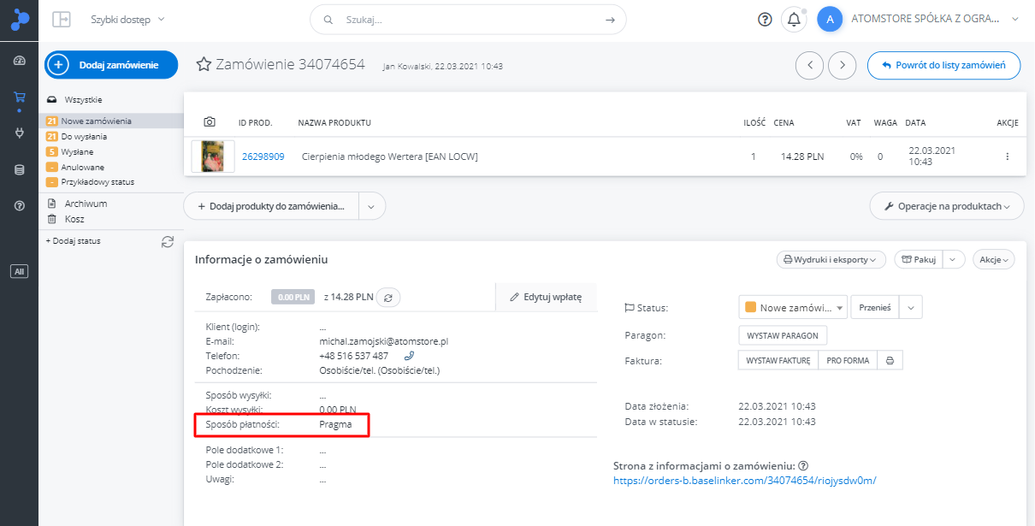Click the integrations plug icon in sidebar
Viewport: 1035px width, 526px height.
click(19, 133)
